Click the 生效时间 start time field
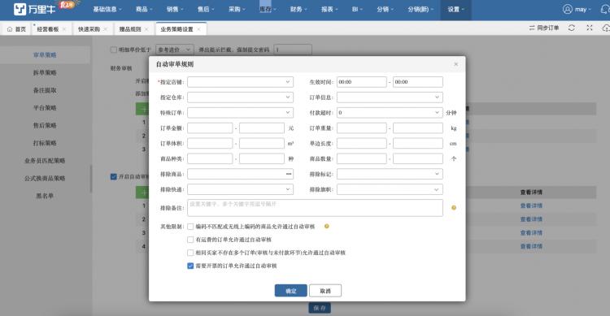The height and width of the screenshot is (316, 610). 361,82
